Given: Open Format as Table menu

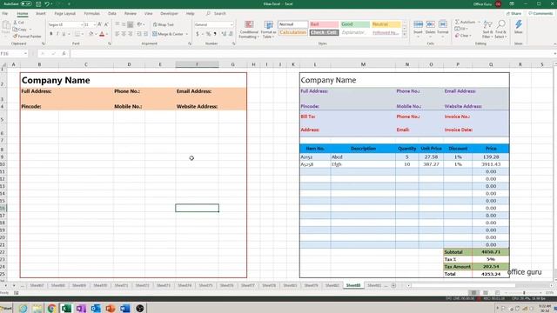Looking at the screenshot, I should (x=268, y=29).
